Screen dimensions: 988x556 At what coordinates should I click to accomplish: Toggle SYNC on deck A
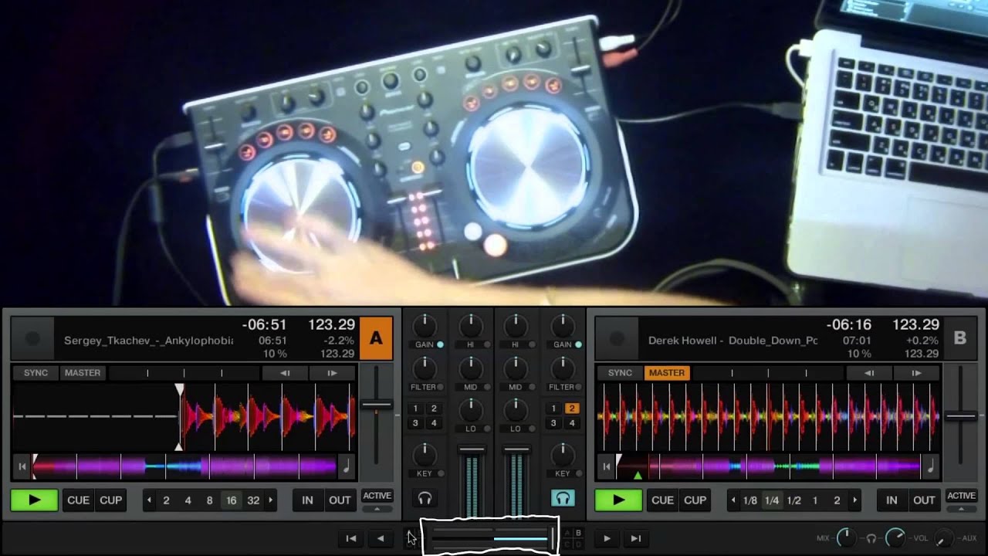click(36, 373)
